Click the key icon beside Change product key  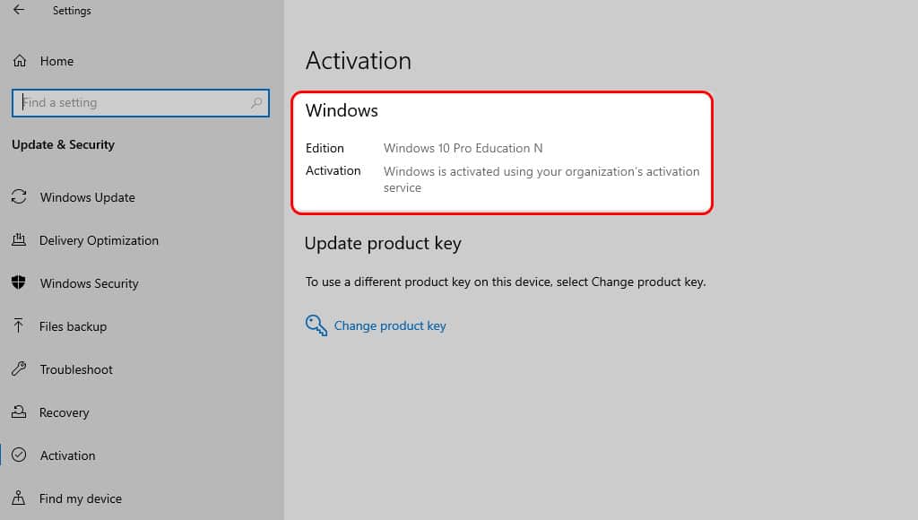click(316, 325)
